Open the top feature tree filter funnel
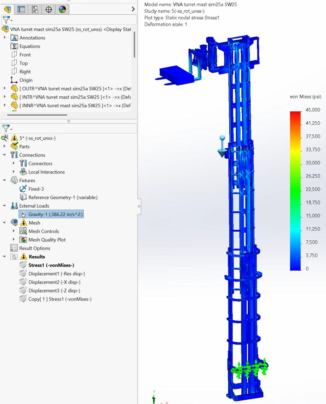 (x=6, y=20)
